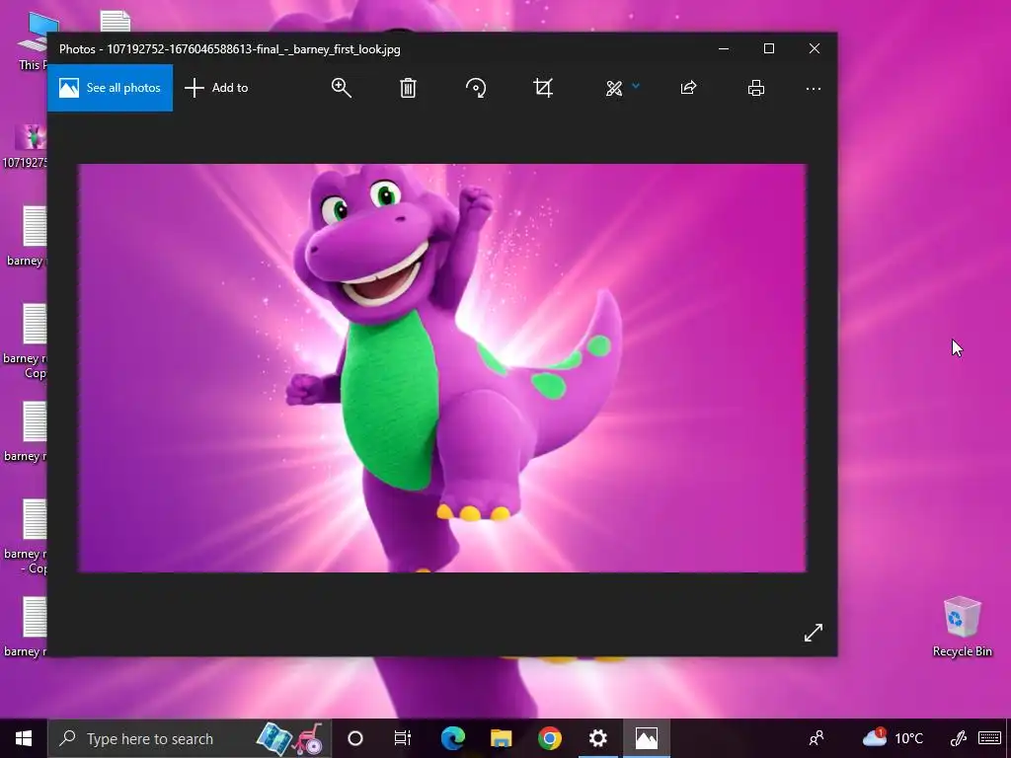Launch Microsoft Edge from the taskbar
Image resolution: width=1011 pixels, height=758 pixels.
coord(452,738)
